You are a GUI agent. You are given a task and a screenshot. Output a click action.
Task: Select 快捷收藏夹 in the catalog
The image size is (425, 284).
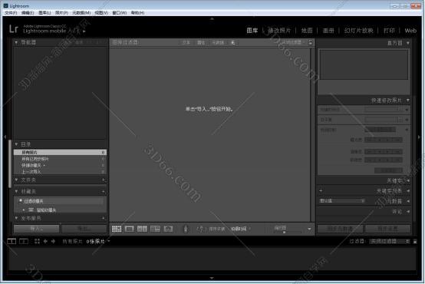(x=60, y=165)
